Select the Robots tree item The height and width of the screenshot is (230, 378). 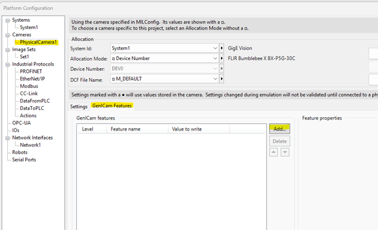[x=20, y=152]
